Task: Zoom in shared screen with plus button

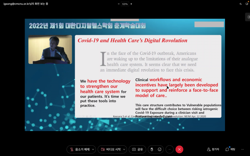Action: (131, 4)
